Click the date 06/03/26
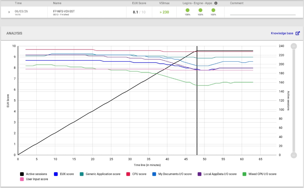Image resolution: width=304 pixels, height=188 pixels. pos(21,11)
